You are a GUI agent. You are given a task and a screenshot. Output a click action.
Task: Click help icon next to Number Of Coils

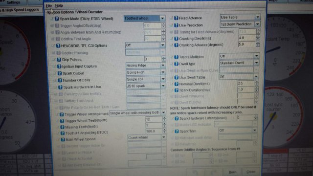coord(60,80)
